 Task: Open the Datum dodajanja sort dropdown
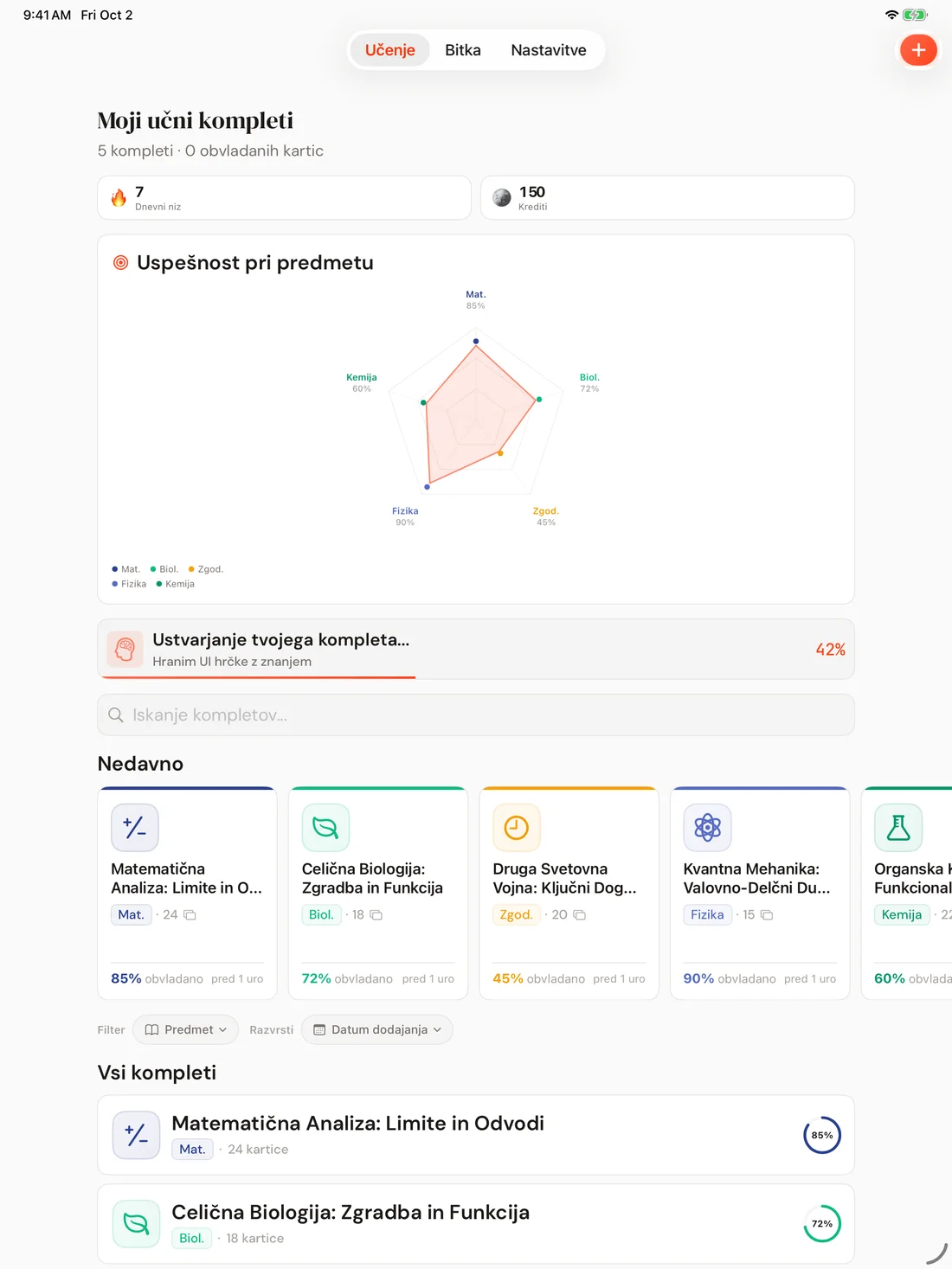[x=377, y=1029]
